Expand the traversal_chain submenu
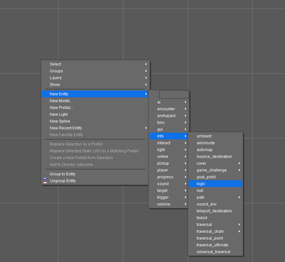 click(x=215, y=232)
